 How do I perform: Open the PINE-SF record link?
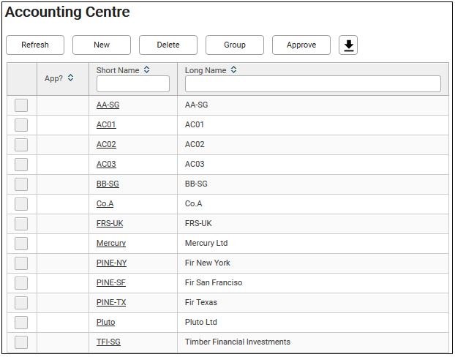(111, 283)
